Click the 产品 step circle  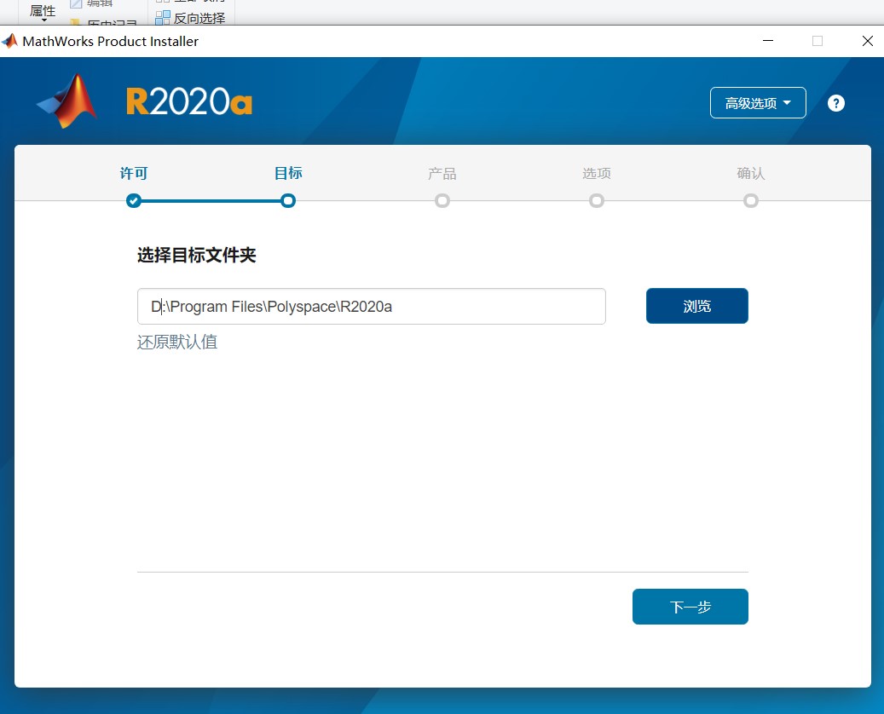click(x=442, y=201)
